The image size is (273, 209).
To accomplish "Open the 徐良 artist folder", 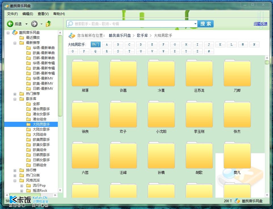I will [x=85, y=114].
